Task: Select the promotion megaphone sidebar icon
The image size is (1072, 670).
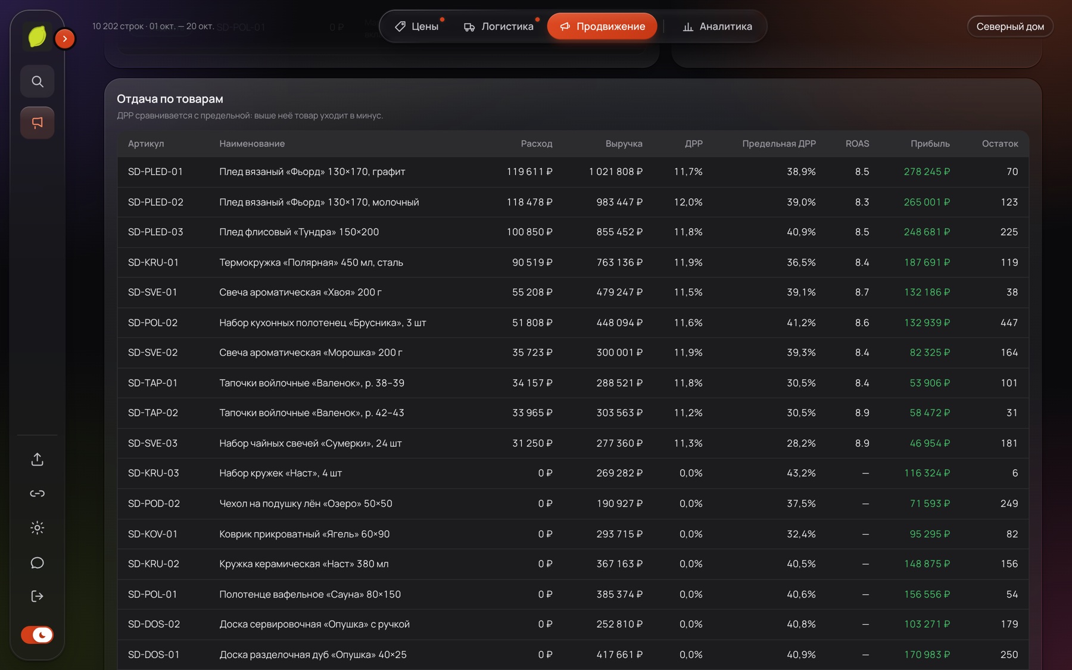Action: click(38, 123)
